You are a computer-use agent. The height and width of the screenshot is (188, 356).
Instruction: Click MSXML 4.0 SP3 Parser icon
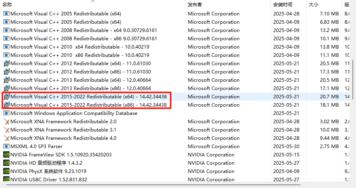click(6, 146)
